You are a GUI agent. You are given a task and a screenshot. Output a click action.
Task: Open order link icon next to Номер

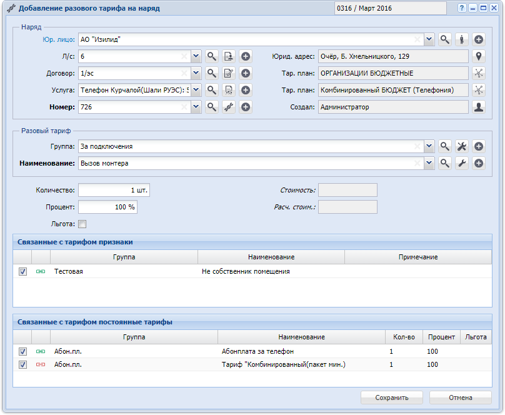coord(229,107)
